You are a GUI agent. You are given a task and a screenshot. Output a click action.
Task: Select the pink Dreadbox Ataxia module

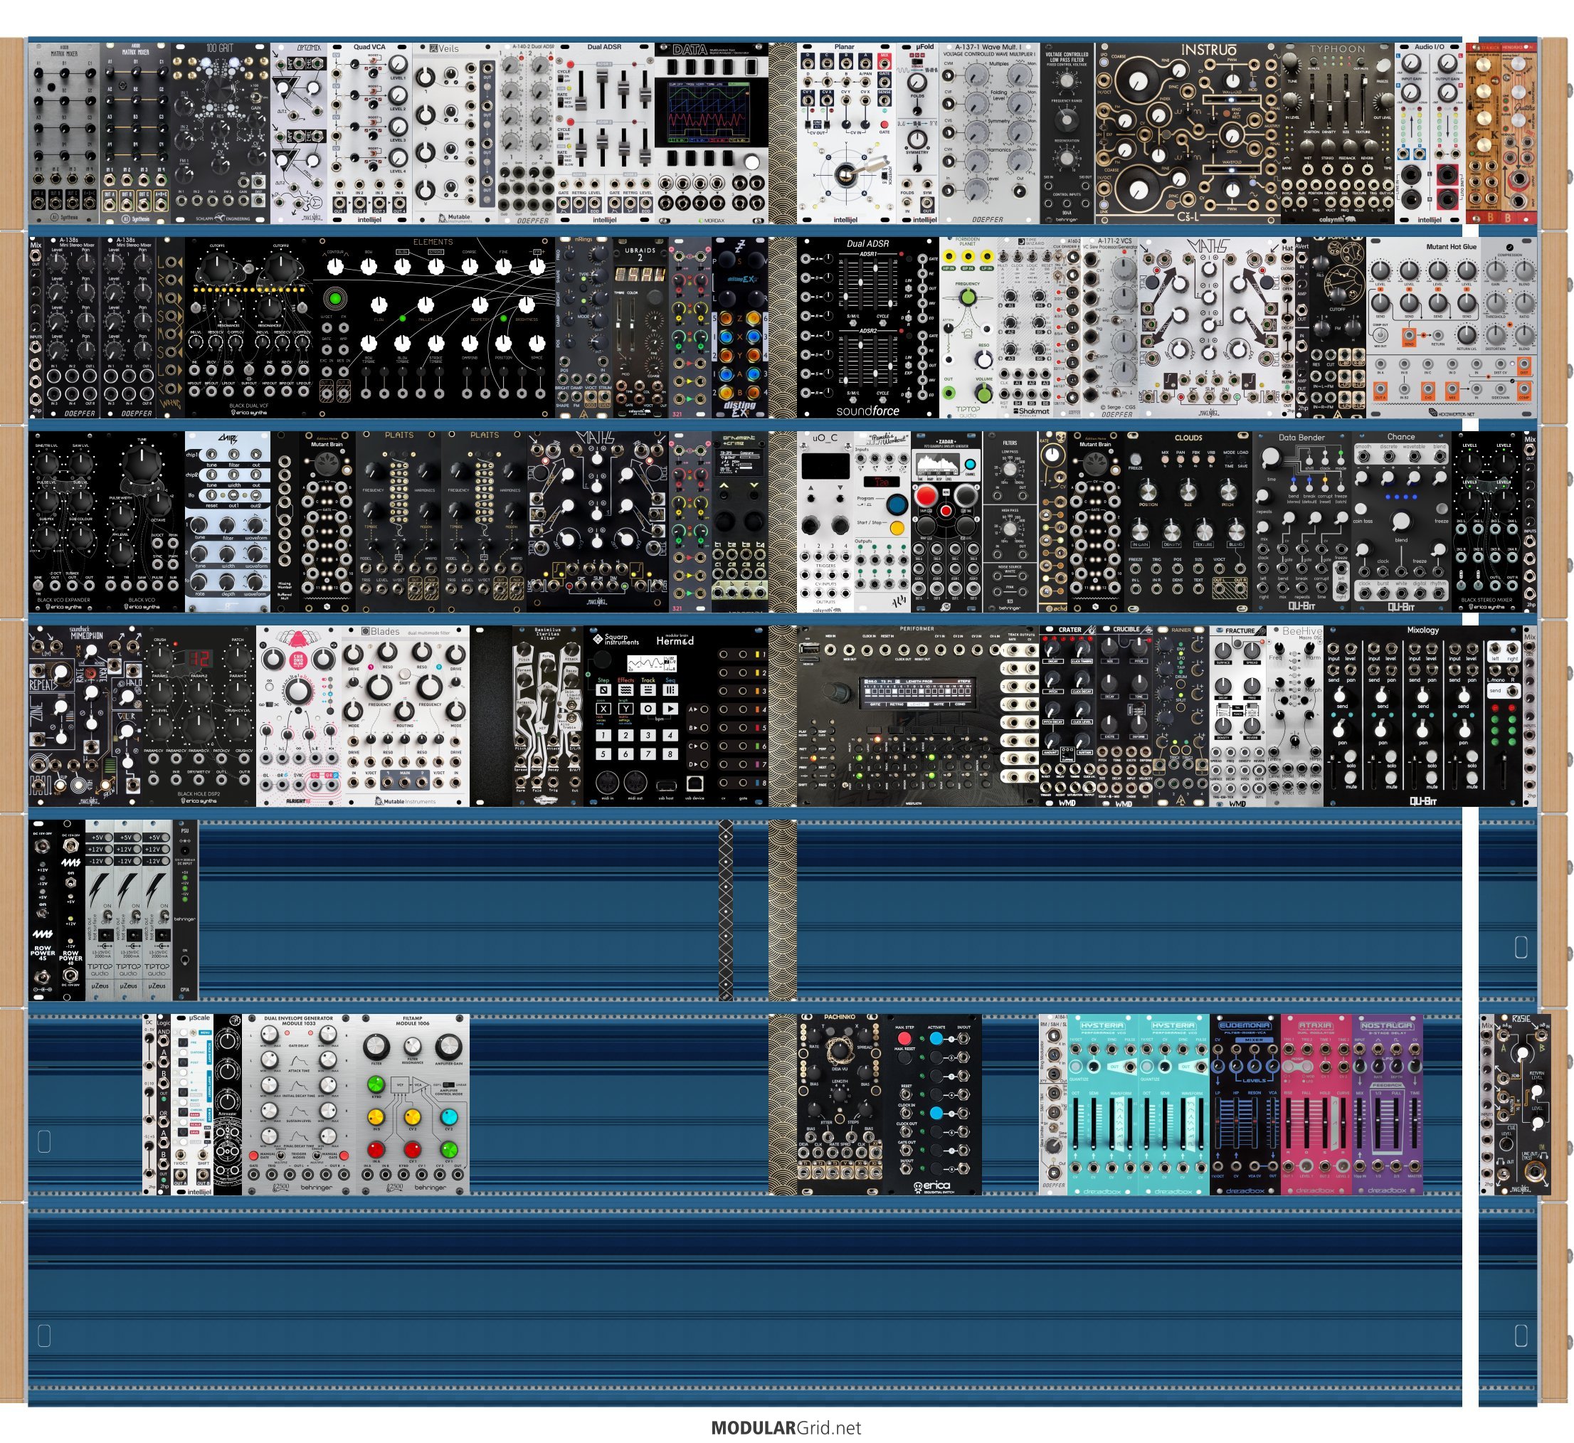click(x=1316, y=1105)
